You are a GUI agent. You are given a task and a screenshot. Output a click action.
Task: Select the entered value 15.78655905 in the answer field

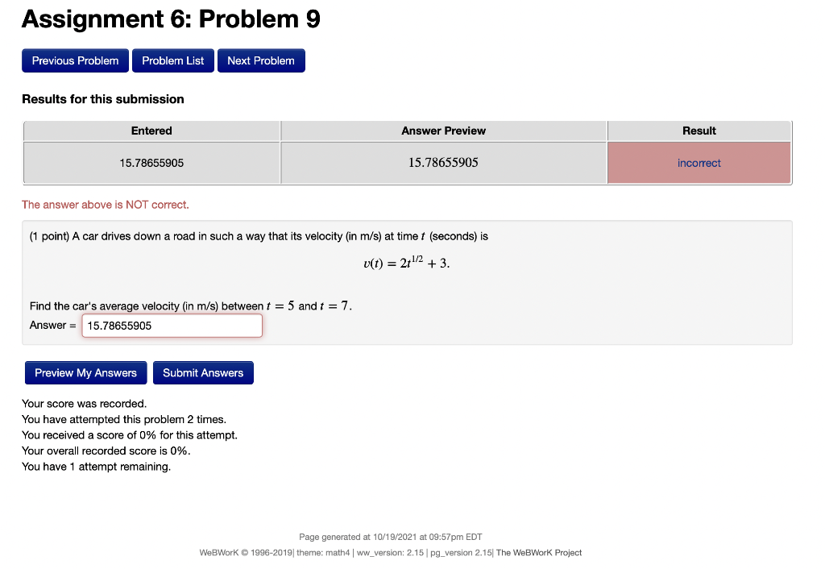118,325
